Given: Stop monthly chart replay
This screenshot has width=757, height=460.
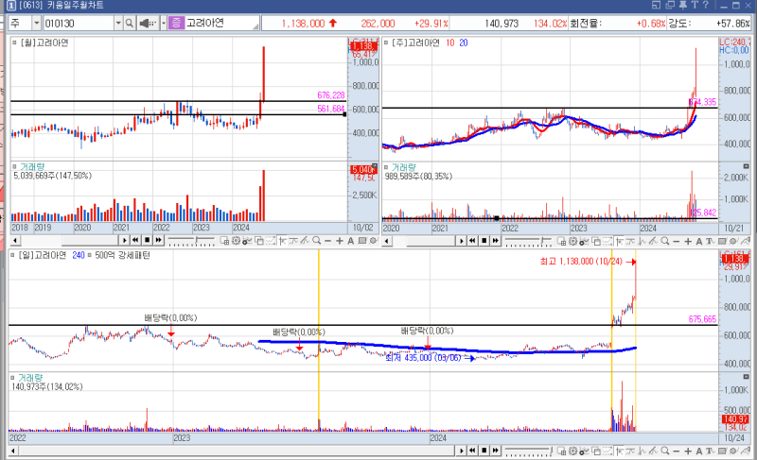Looking at the screenshot, I should click(x=148, y=240).
